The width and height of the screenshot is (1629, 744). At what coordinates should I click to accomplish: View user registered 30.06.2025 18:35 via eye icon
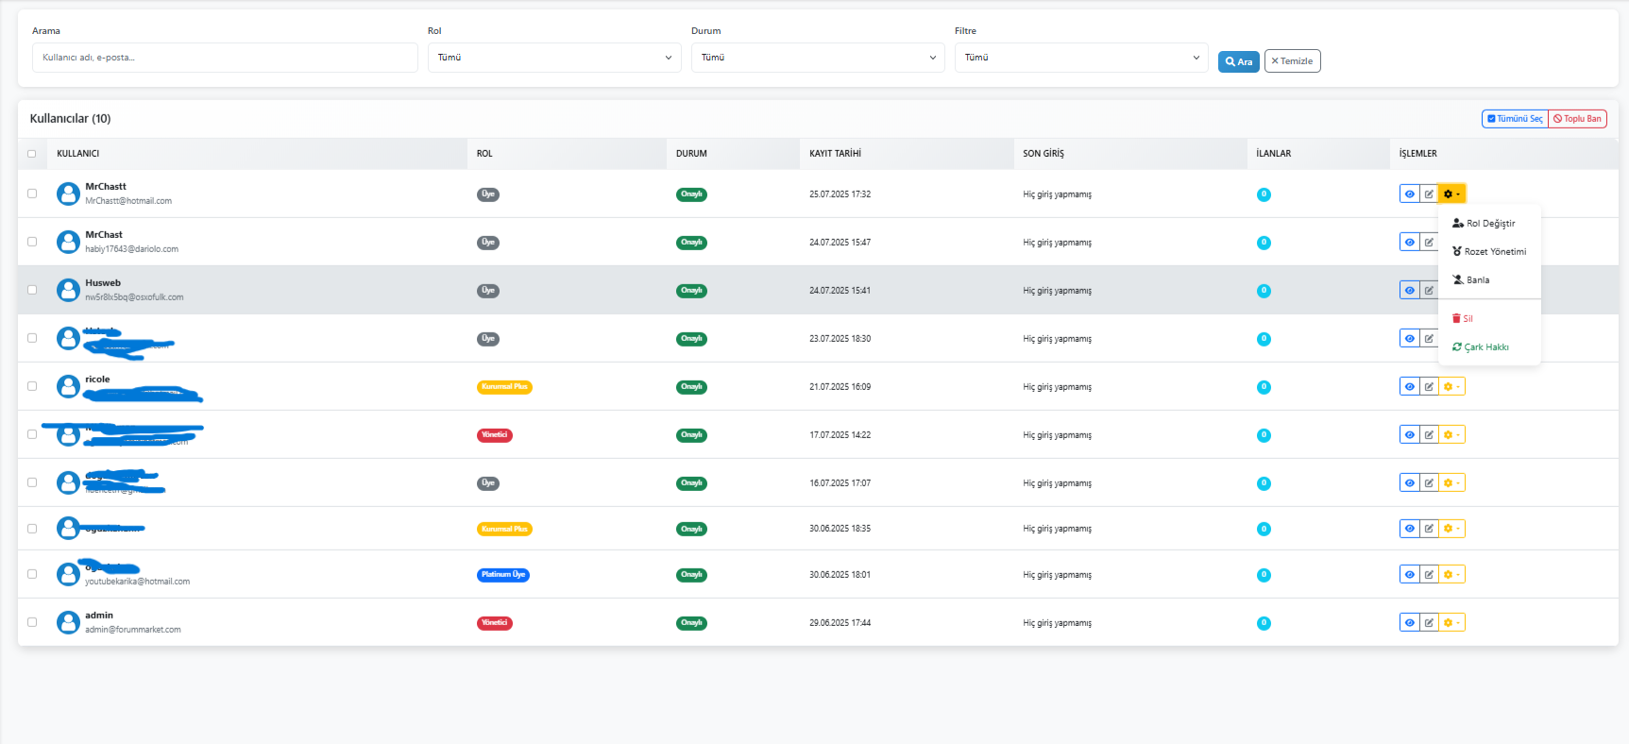1409,529
